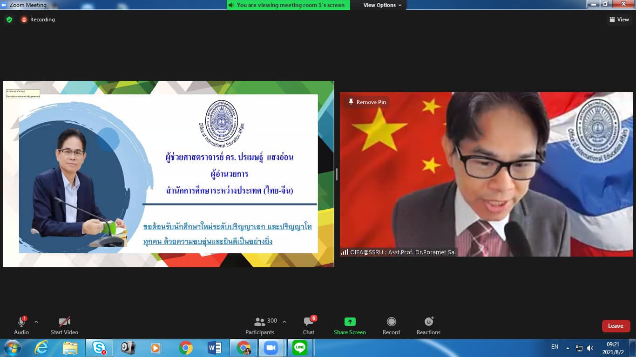Unmute the microphone Audio button
Viewport: 636px width, 357px height.
tap(21, 325)
